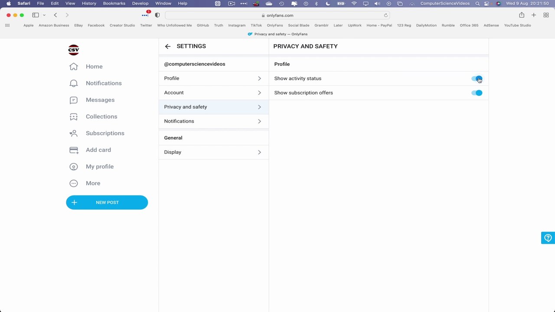Screen dimensions: 555x312
Task: Open the blue help question icon
Action: [548, 238]
